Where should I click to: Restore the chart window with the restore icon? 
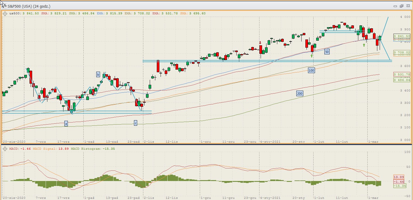coord(401,6)
